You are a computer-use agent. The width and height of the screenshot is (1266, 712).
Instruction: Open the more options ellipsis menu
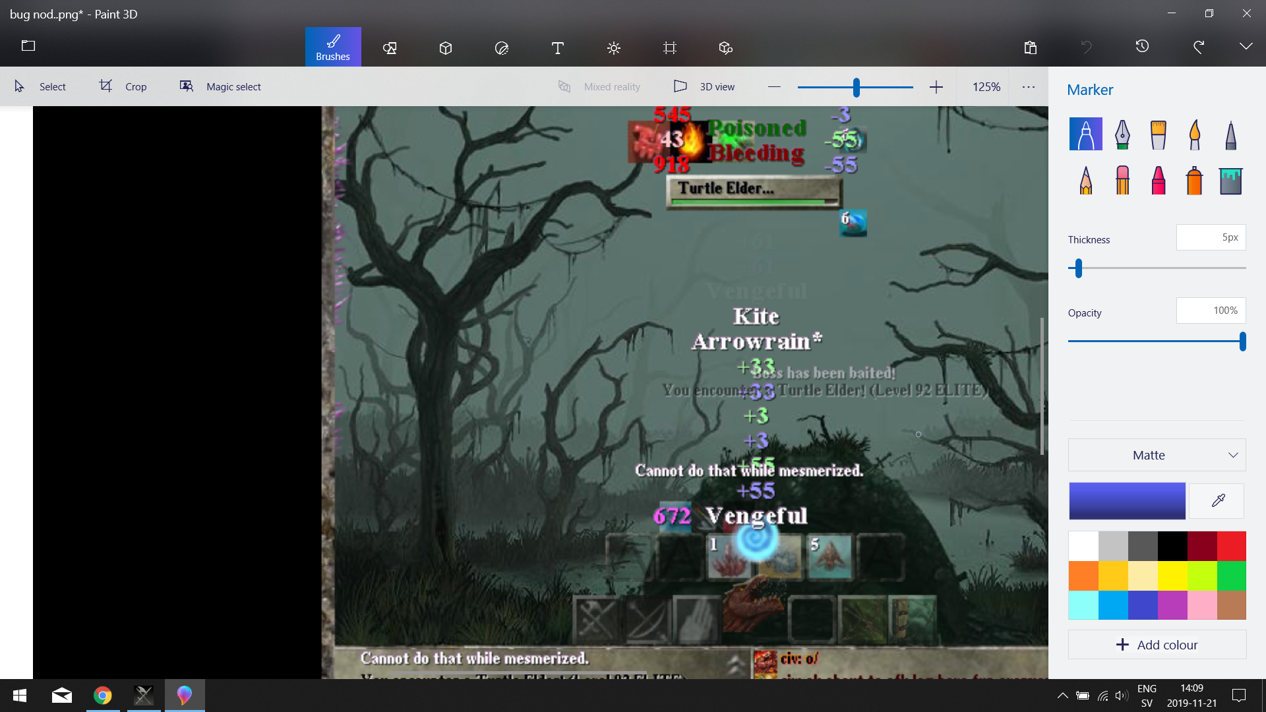point(1029,86)
